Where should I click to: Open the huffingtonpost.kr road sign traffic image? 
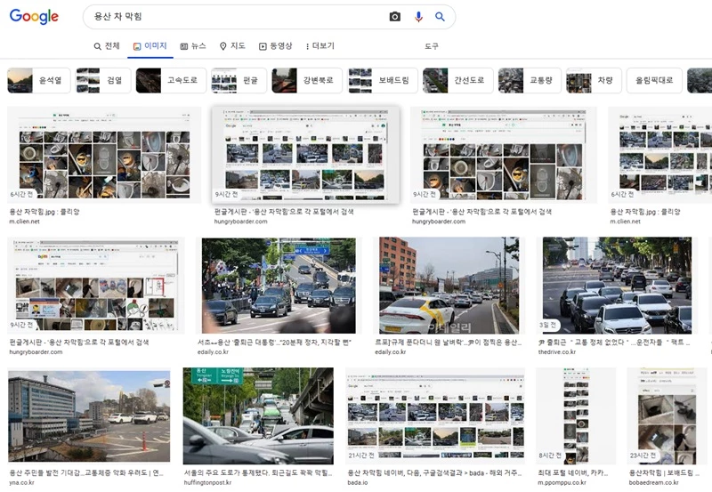258,415
